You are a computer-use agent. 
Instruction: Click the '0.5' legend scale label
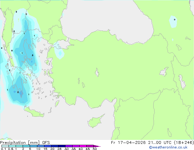(11, 149)
